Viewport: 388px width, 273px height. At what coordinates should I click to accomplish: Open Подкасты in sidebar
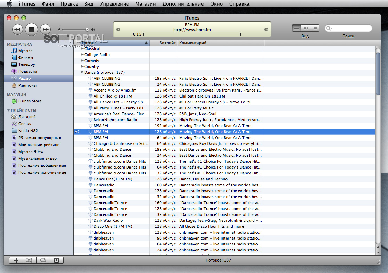tap(28, 71)
